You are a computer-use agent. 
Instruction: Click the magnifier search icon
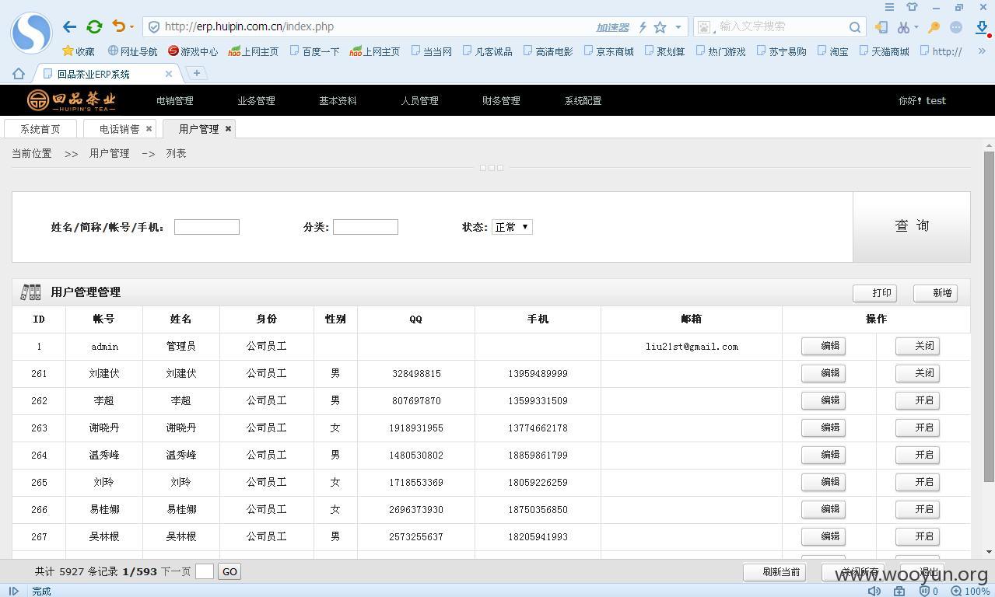pyautogui.click(x=854, y=27)
